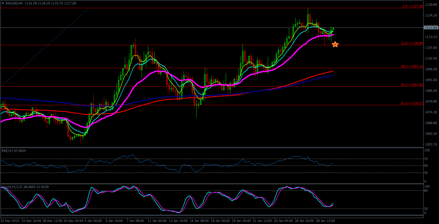Screen dimensions: 439x224
Task: Click the Stochastic 80 level scale value
Action: 426,190
